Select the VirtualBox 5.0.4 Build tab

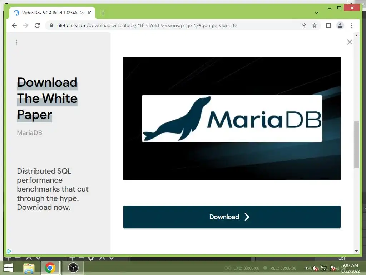[52, 13]
